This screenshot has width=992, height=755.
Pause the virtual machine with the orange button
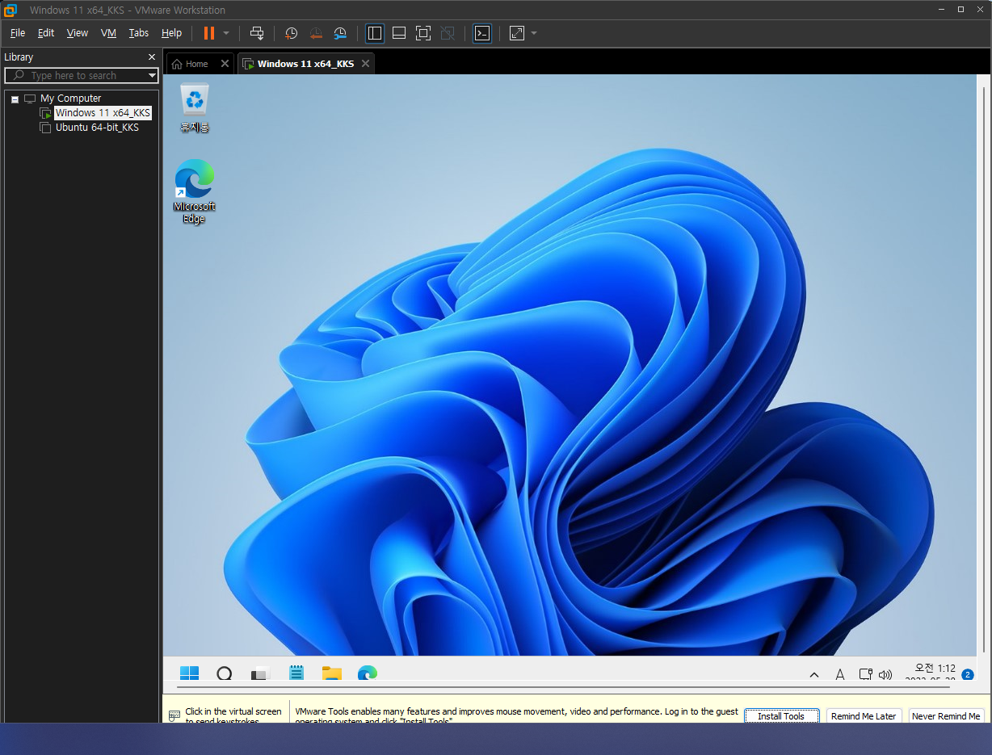(x=209, y=33)
